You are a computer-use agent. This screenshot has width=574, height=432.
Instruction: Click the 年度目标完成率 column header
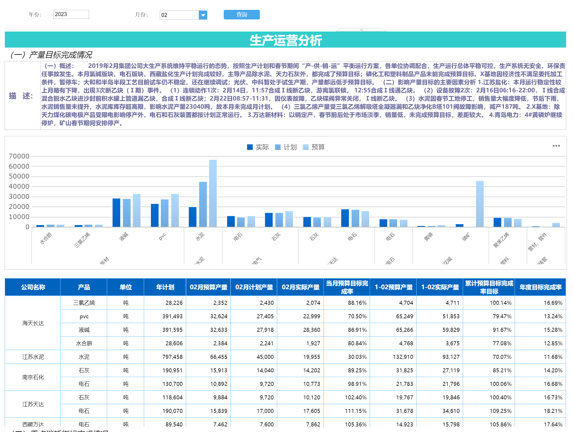(540, 287)
